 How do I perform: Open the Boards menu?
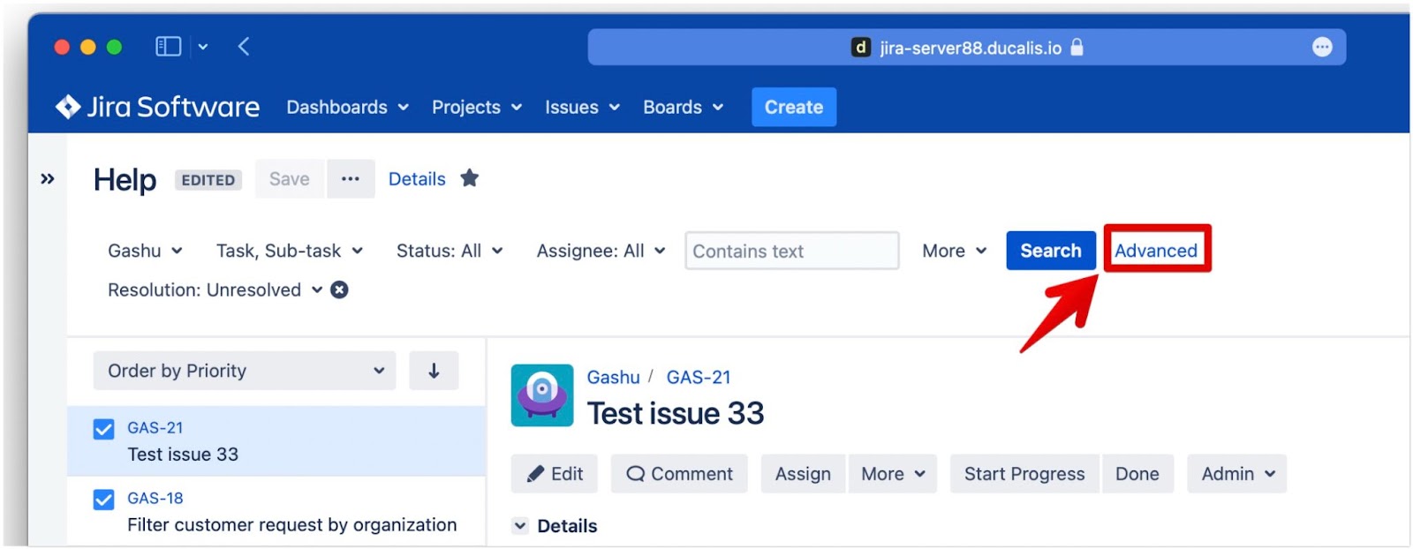683,107
